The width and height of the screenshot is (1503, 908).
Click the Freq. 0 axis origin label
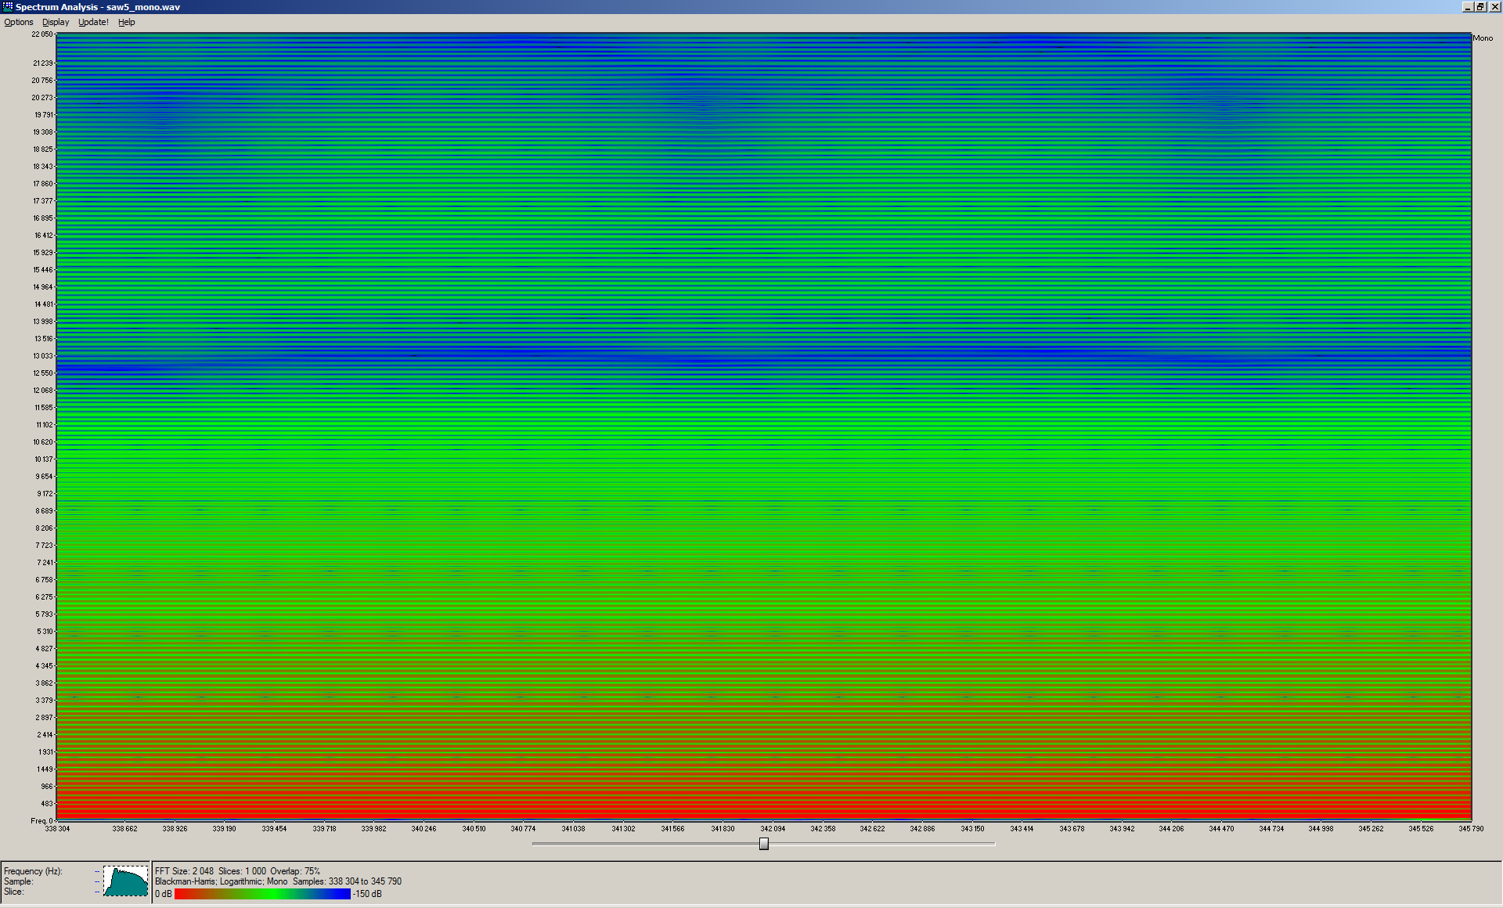41,821
